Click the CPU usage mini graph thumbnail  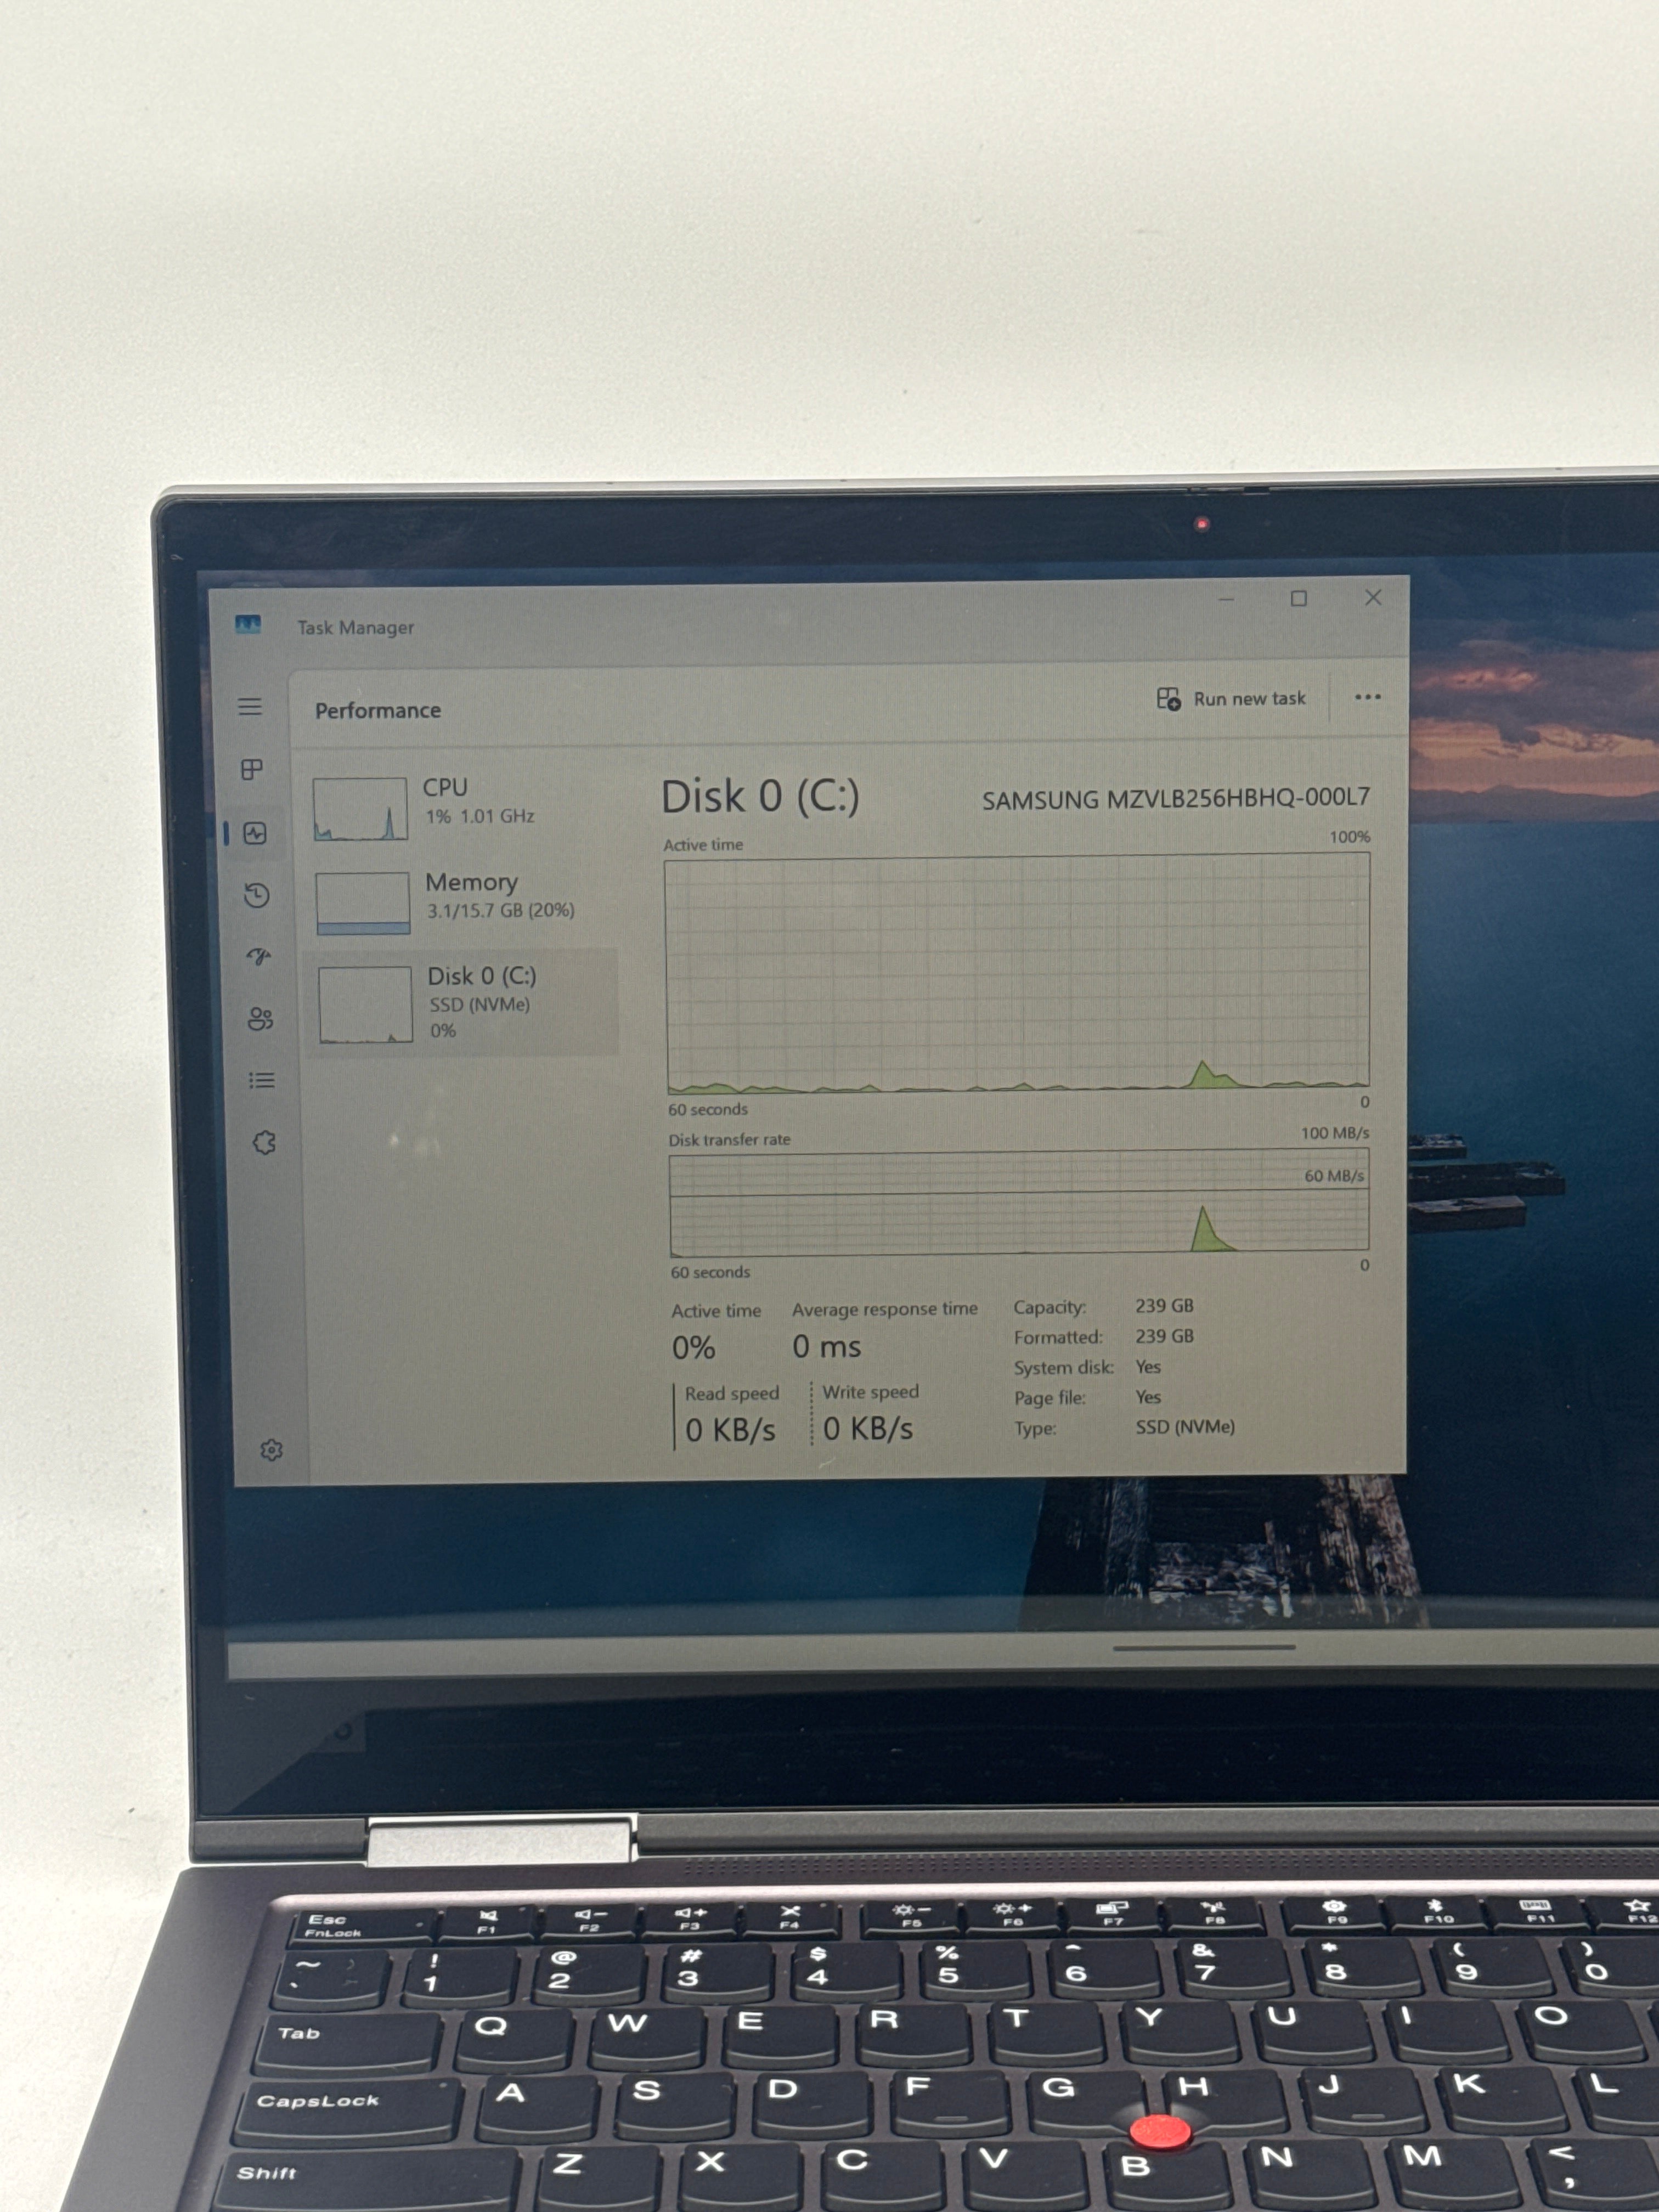[360, 809]
